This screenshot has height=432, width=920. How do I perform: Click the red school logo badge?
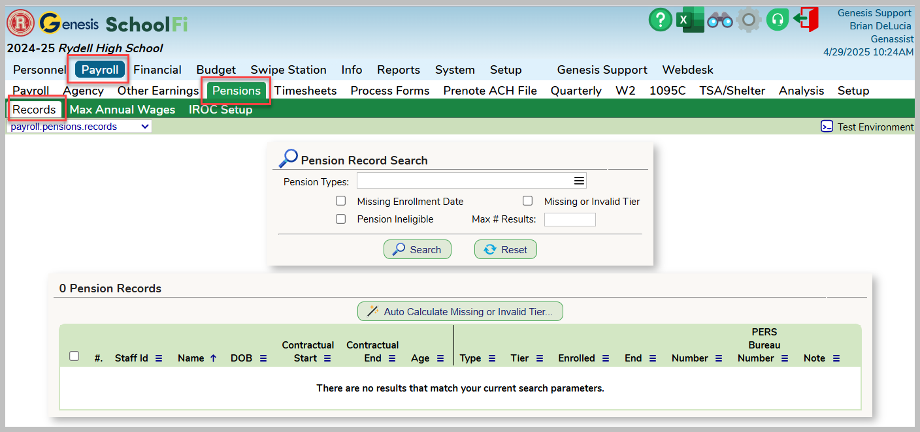point(21,23)
